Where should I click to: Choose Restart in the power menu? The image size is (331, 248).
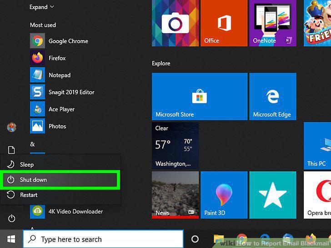[60, 195]
